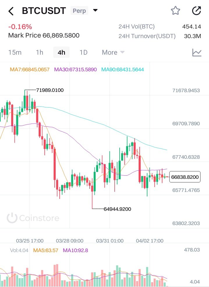Tap the 64944.9200 low price marker
This screenshot has width=209, height=287.
click(x=117, y=209)
